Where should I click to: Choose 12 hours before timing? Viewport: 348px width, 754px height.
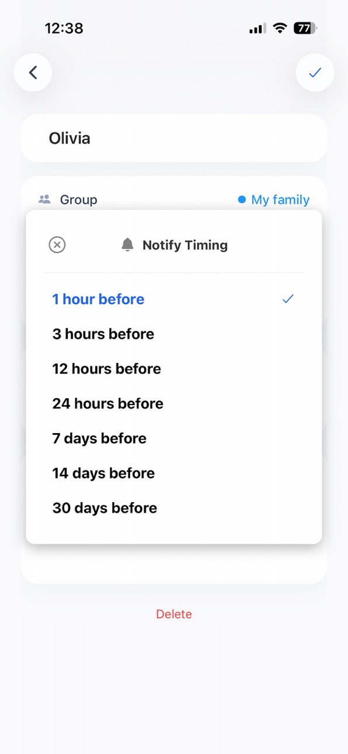(174, 369)
